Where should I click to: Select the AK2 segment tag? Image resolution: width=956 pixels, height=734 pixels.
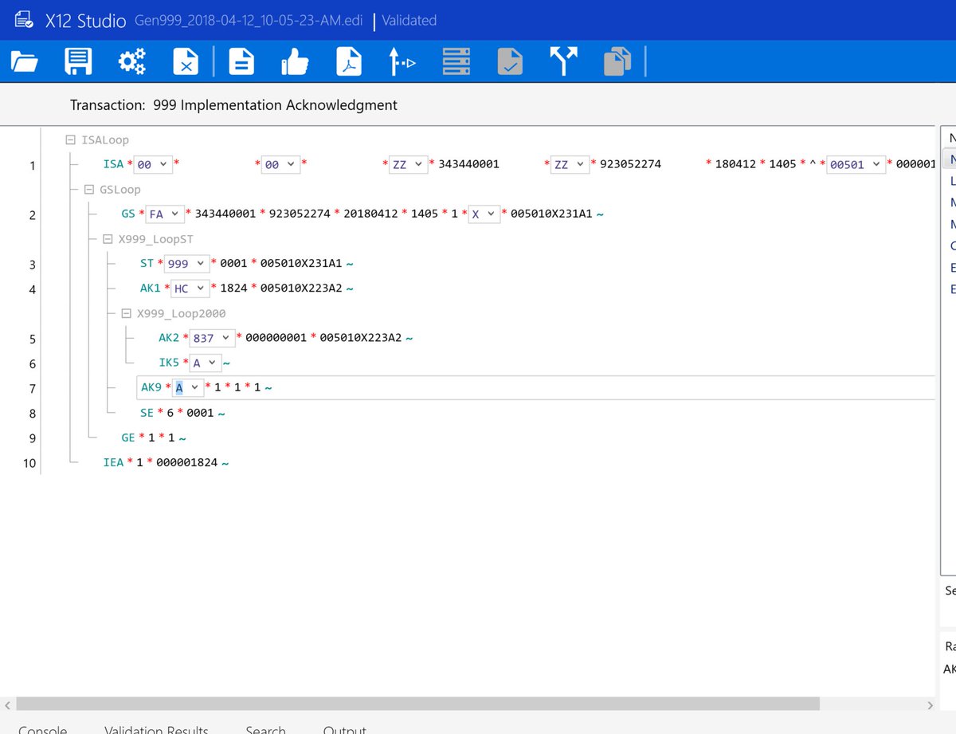click(169, 338)
